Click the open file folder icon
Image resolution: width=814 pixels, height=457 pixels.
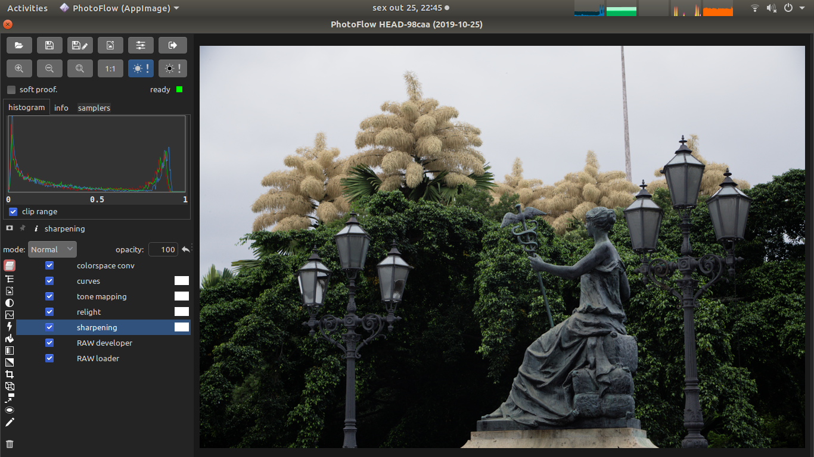pos(19,45)
